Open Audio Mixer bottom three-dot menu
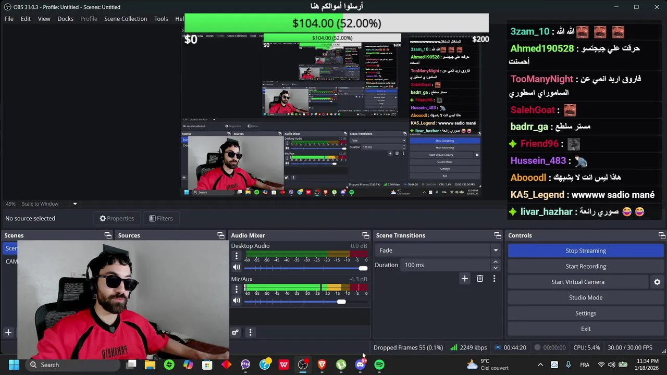 tap(250, 332)
